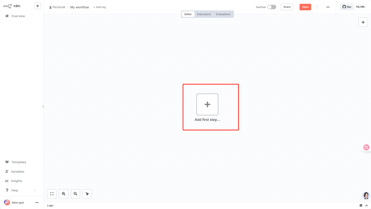Switch to the Executions tab
Image resolution: width=371 pixels, height=209 pixels.
click(204, 14)
